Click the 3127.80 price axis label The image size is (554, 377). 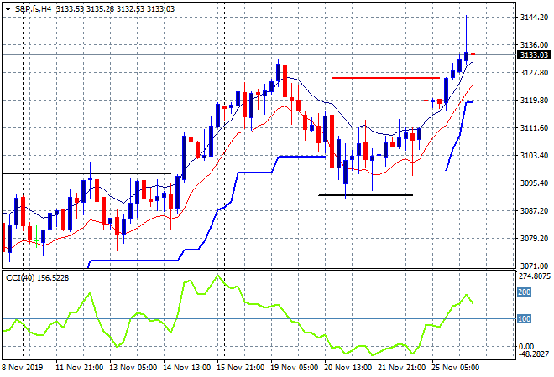(534, 72)
